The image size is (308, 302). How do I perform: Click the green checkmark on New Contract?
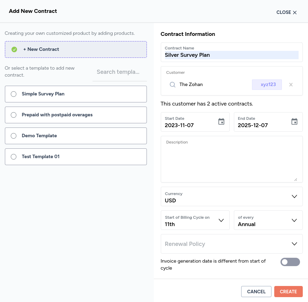point(14,49)
